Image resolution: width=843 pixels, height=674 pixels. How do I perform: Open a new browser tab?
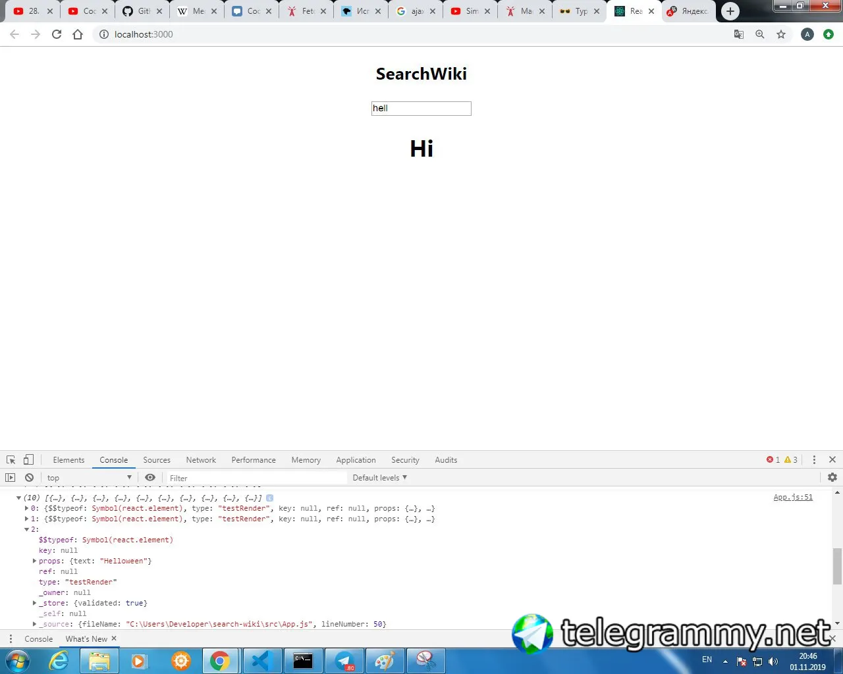click(x=730, y=11)
